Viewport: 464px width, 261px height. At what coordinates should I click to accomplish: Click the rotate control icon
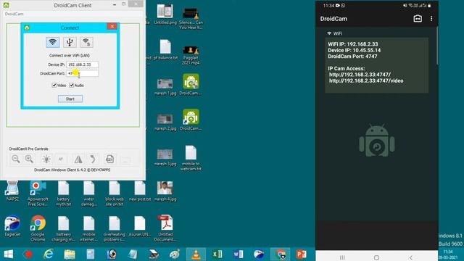click(x=93, y=159)
